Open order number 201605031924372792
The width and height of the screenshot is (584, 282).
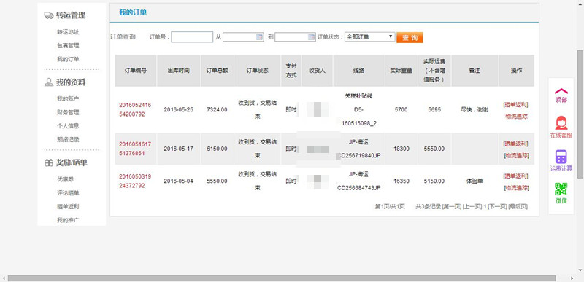coord(135,181)
